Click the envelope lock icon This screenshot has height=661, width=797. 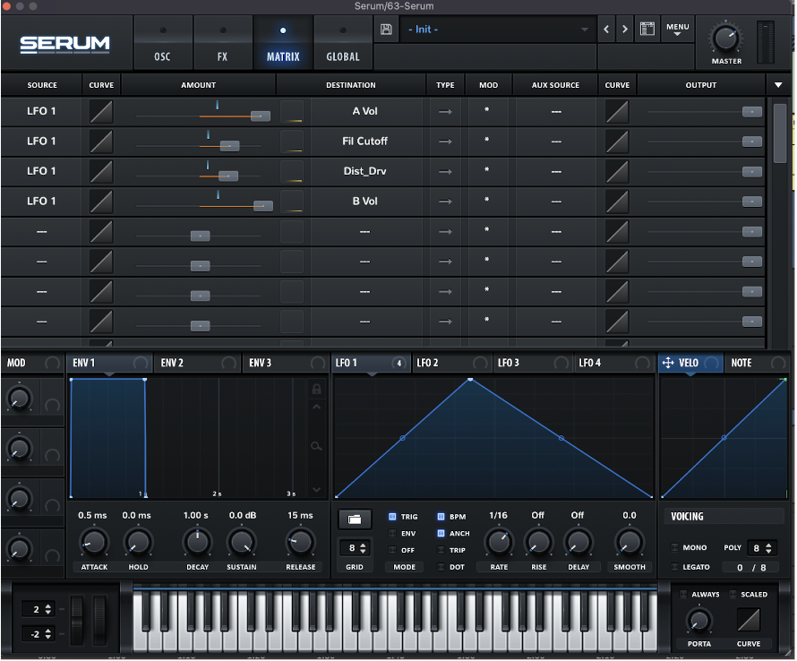pyautogui.click(x=315, y=389)
